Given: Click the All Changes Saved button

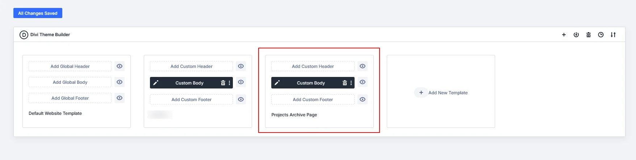Looking at the screenshot, I should point(38,13).
